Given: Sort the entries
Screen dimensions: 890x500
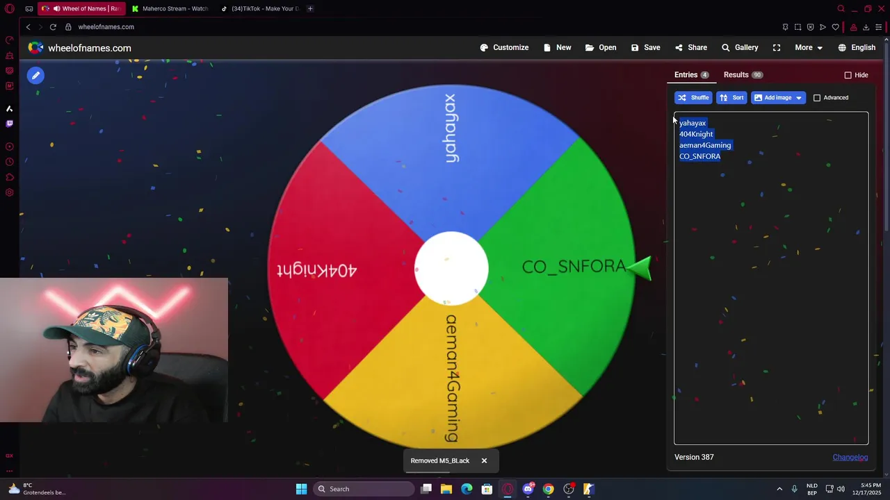Looking at the screenshot, I should tap(731, 98).
